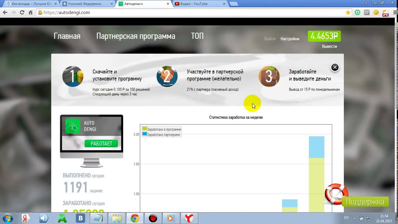Click the step 3 wallet icon
Screen dimensions: 398x224
(269, 76)
